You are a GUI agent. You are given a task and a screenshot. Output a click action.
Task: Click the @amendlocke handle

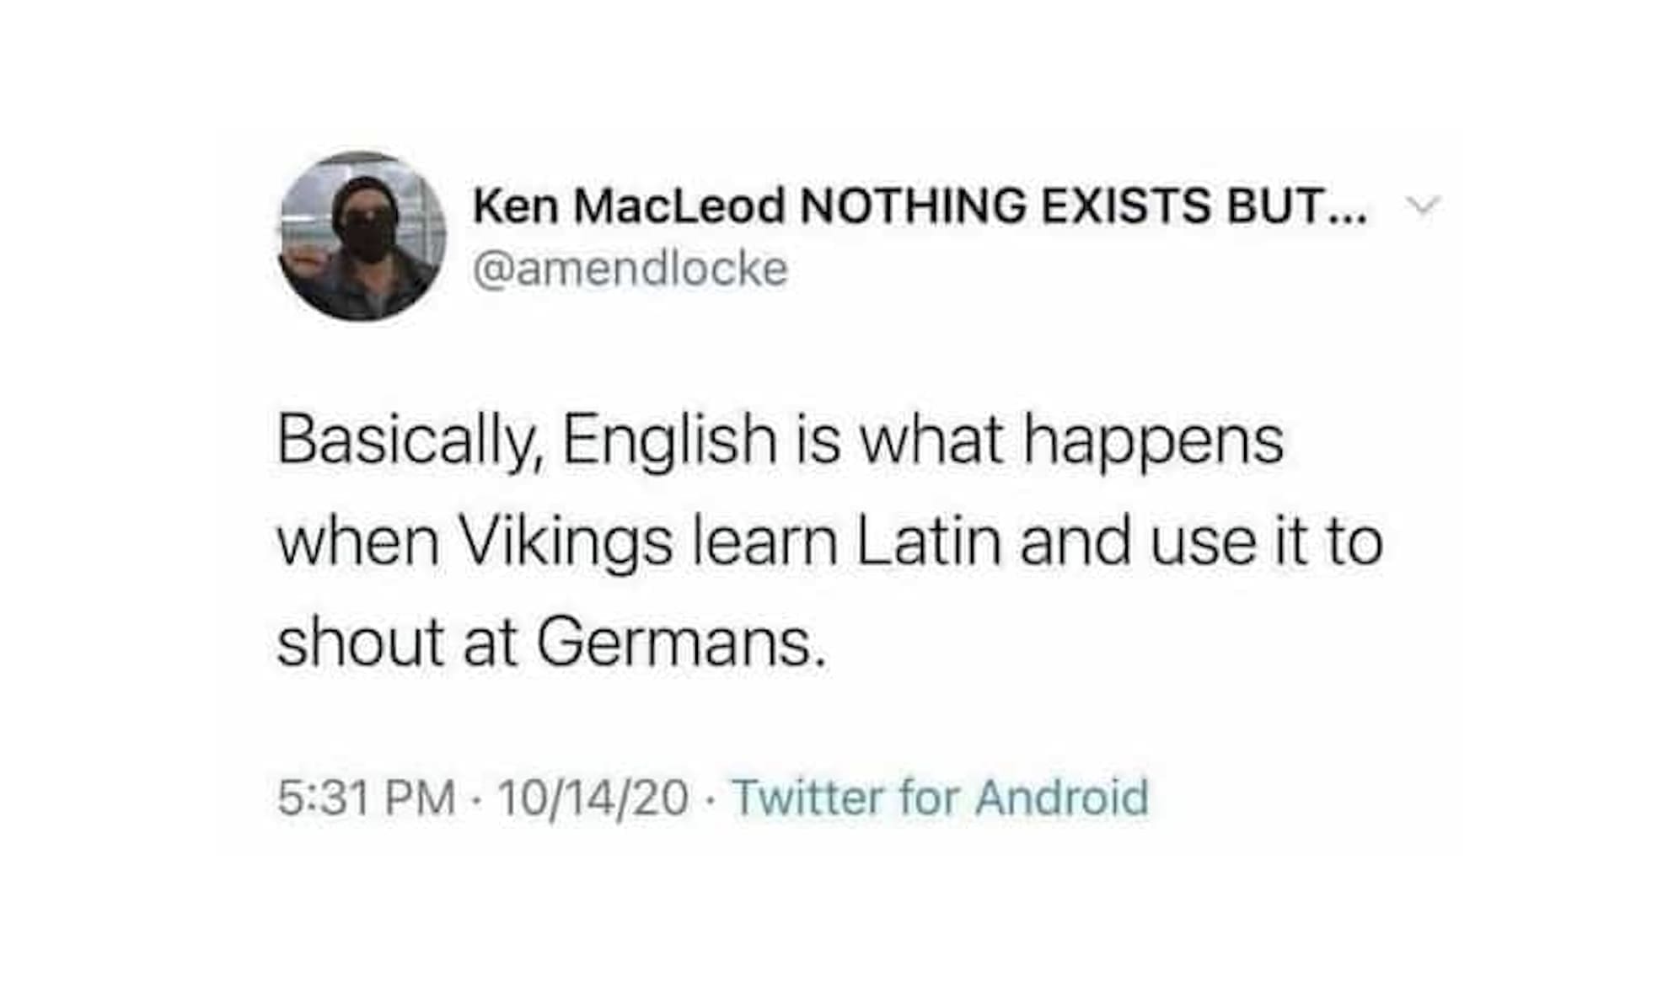630,270
